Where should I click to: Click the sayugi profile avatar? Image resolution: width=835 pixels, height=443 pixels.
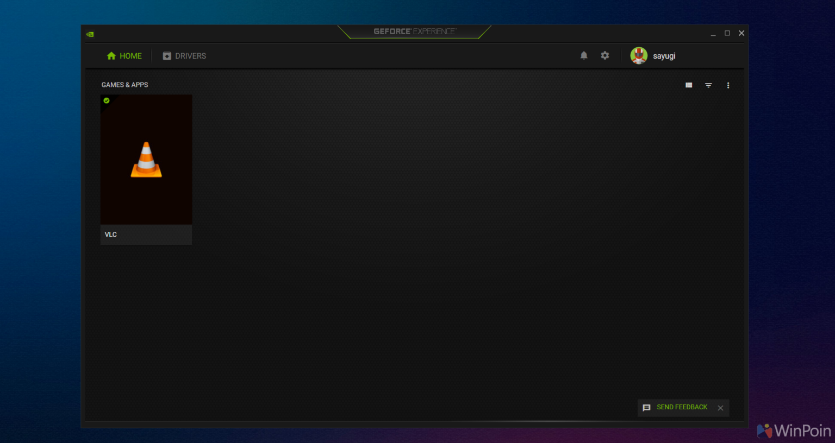639,55
